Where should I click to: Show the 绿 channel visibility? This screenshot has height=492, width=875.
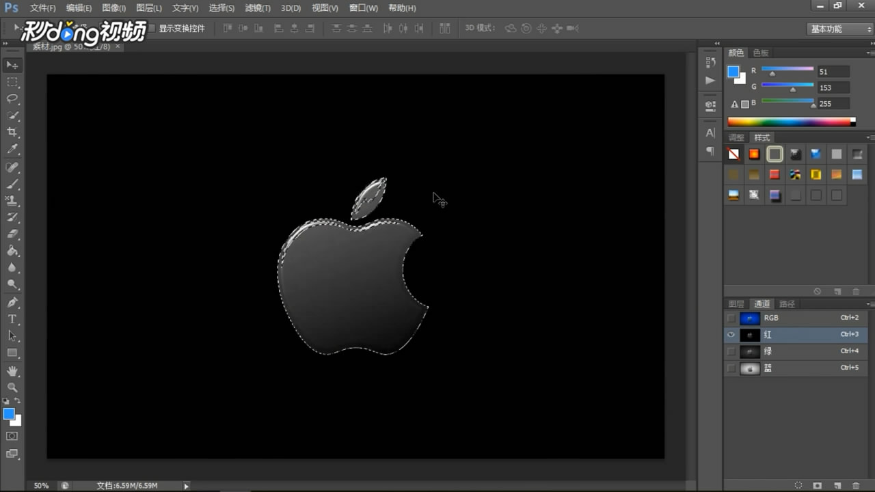pyautogui.click(x=731, y=351)
